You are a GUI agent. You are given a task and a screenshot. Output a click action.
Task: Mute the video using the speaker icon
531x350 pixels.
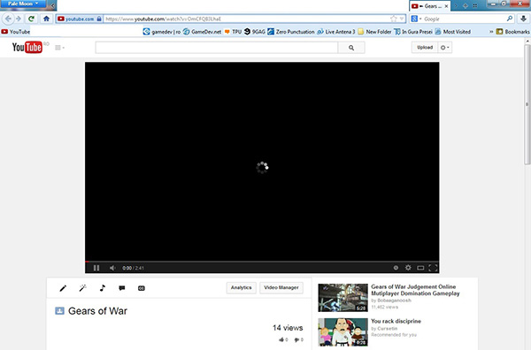tap(112, 268)
